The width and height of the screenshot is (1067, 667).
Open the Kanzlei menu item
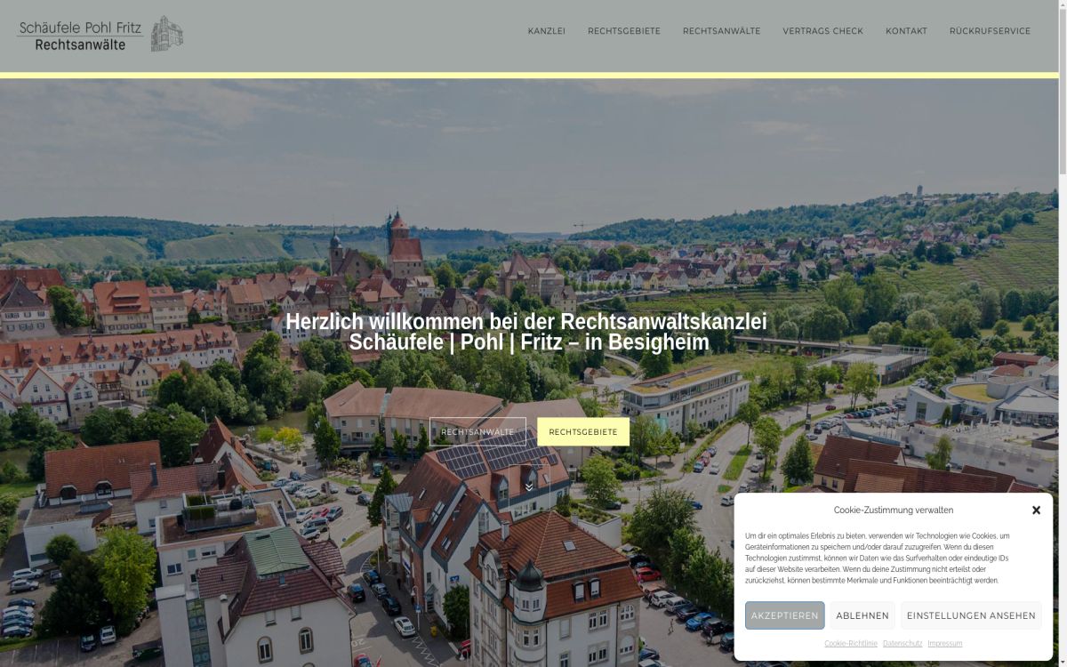(546, 31)
